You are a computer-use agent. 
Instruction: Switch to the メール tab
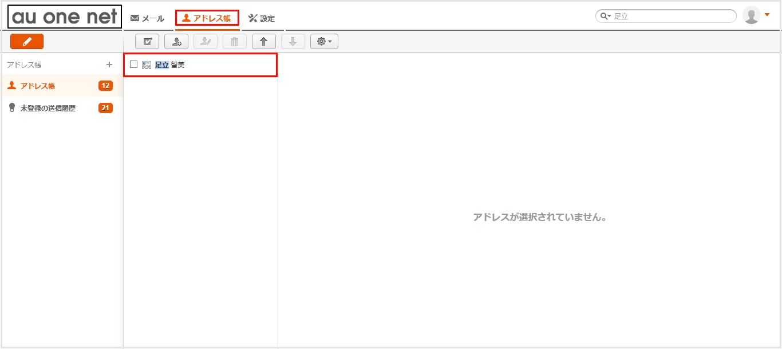click(148, 18)
